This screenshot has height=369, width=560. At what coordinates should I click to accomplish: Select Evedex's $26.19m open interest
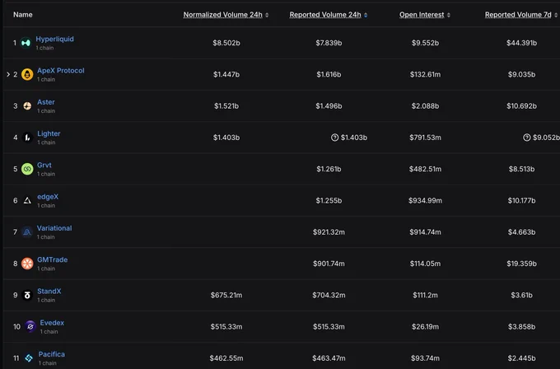pos(426,326)
